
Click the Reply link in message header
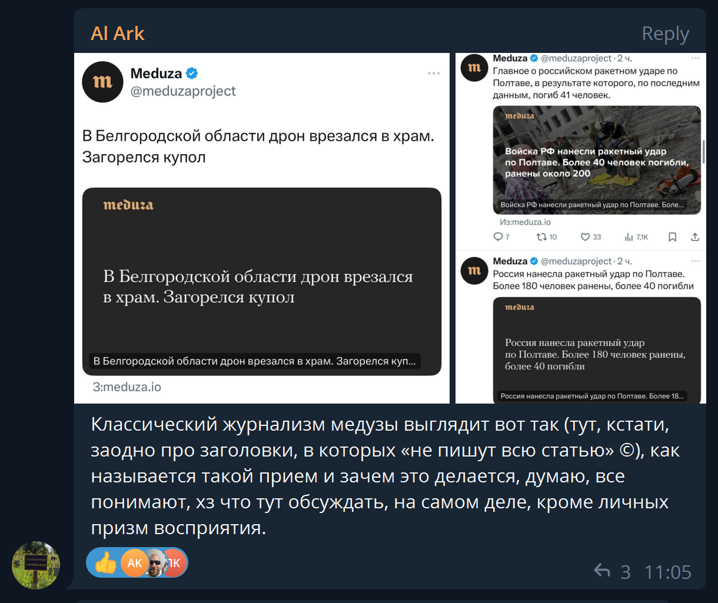pos(665,34)
